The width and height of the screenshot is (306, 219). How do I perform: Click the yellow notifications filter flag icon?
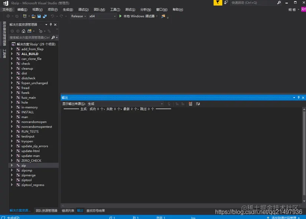(218, 3)
